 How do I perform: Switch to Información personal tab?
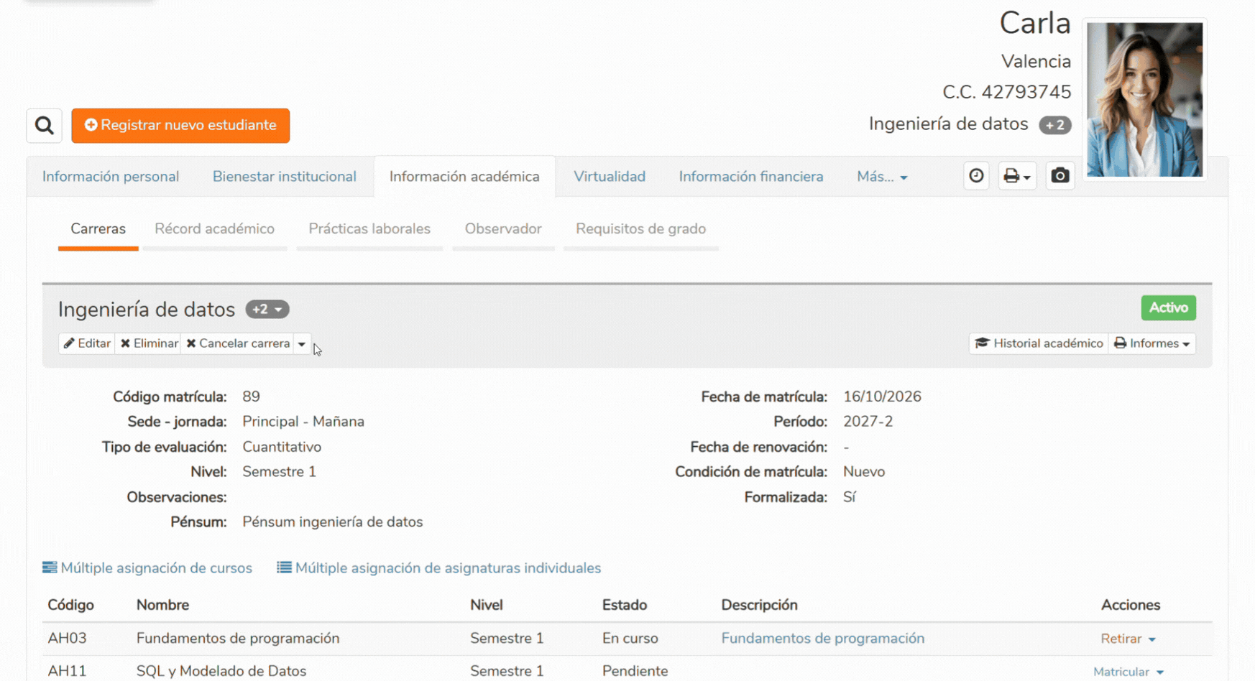pyautogui.click(x=111, y=177)
